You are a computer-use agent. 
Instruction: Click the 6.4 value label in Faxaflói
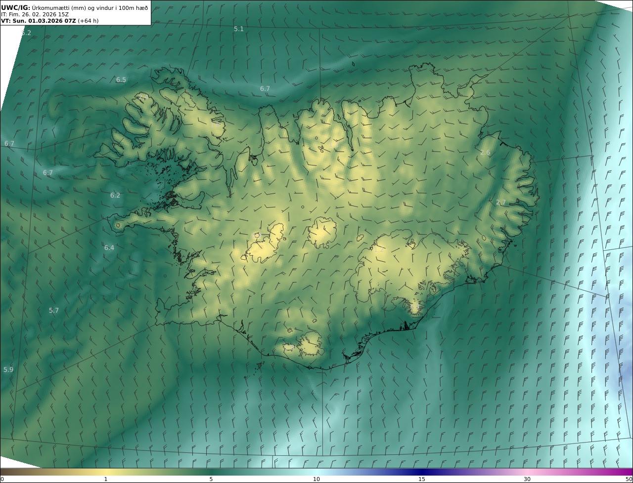109,248
